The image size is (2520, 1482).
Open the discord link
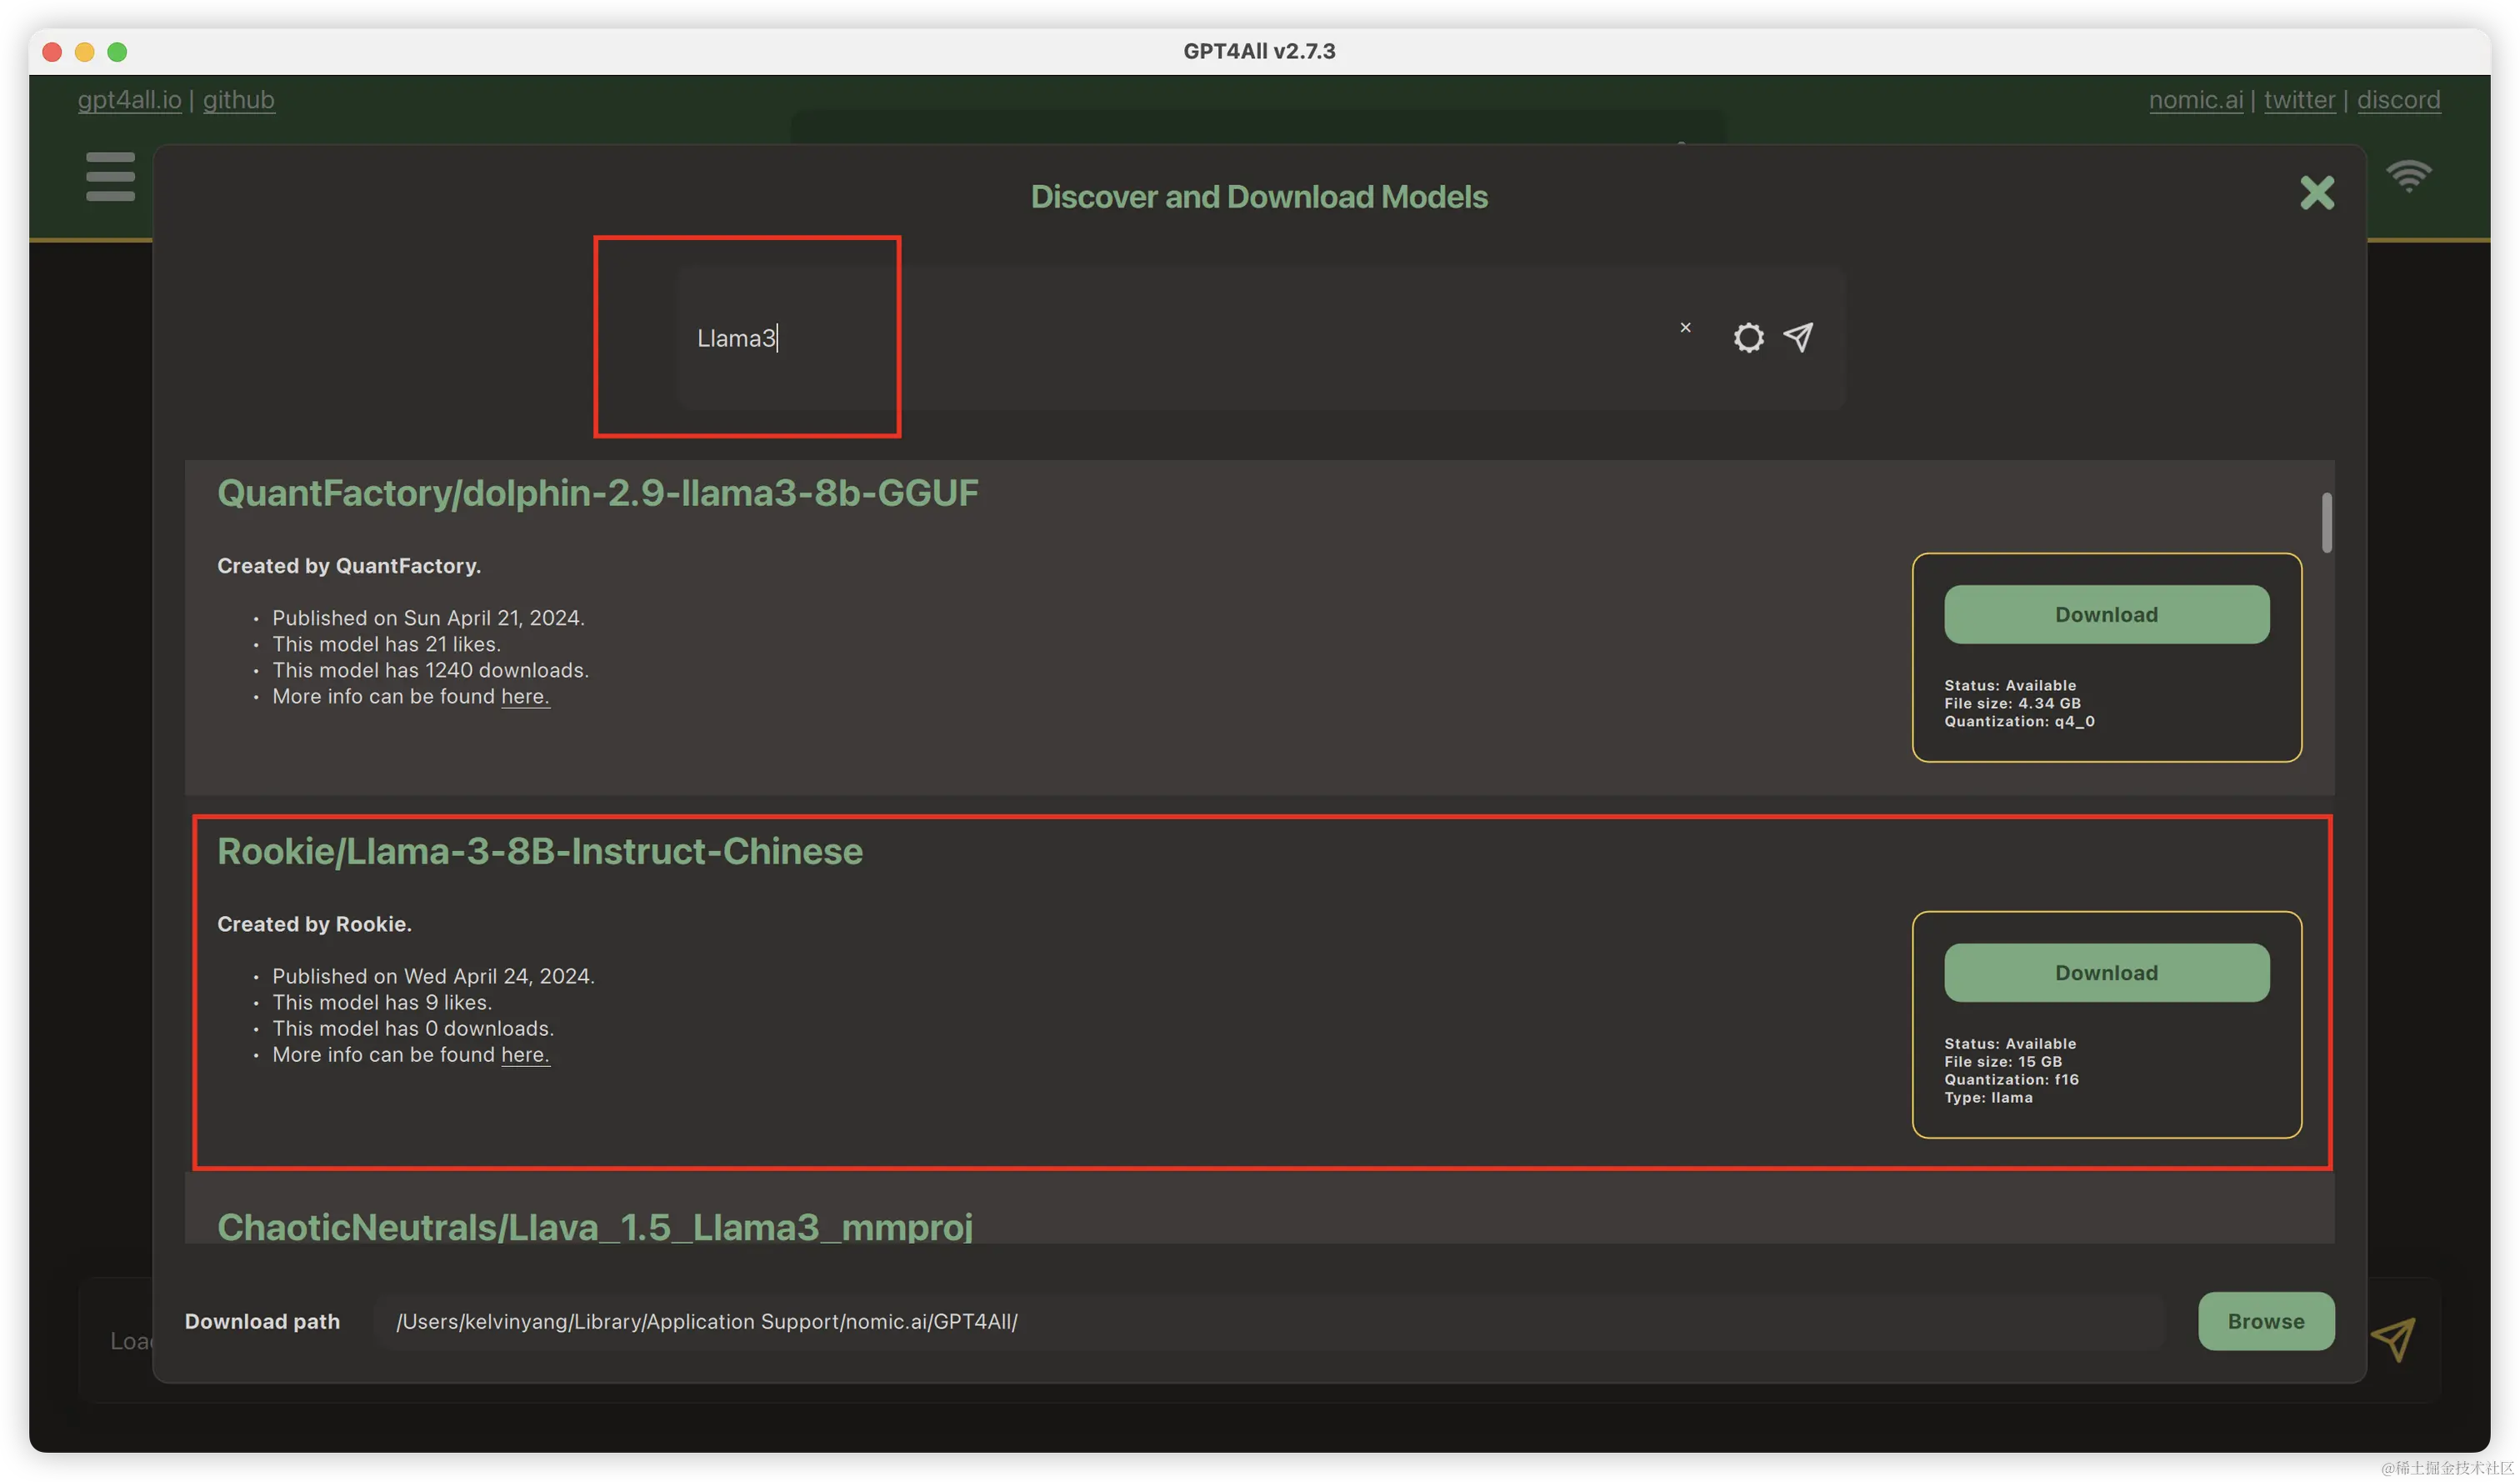coord(2398,100)
